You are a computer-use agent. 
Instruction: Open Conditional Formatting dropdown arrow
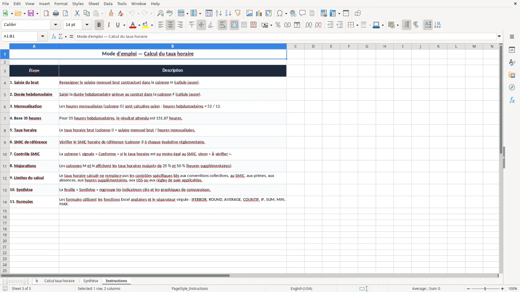tap(397, 25)
